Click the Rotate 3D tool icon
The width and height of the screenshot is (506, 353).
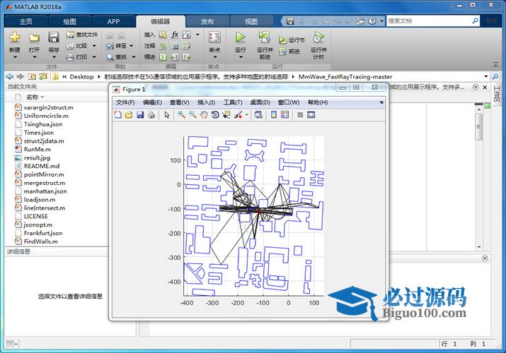[x=215, y=115]
